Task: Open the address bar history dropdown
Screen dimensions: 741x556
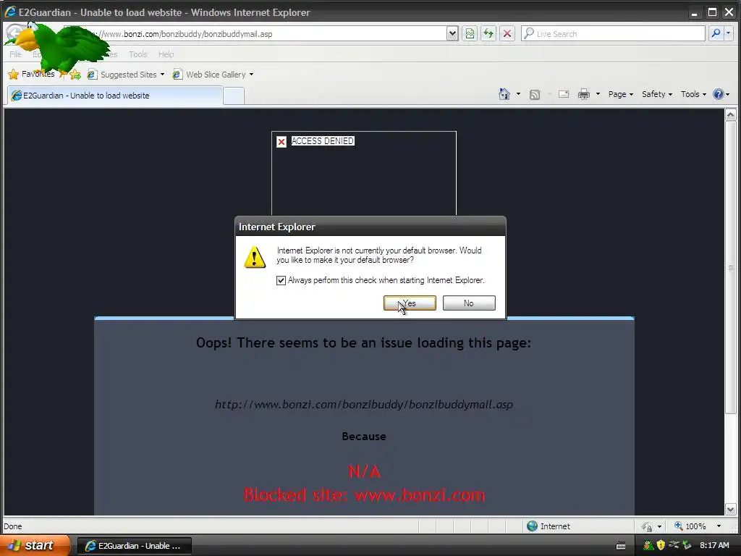Action: pos(452,33)
